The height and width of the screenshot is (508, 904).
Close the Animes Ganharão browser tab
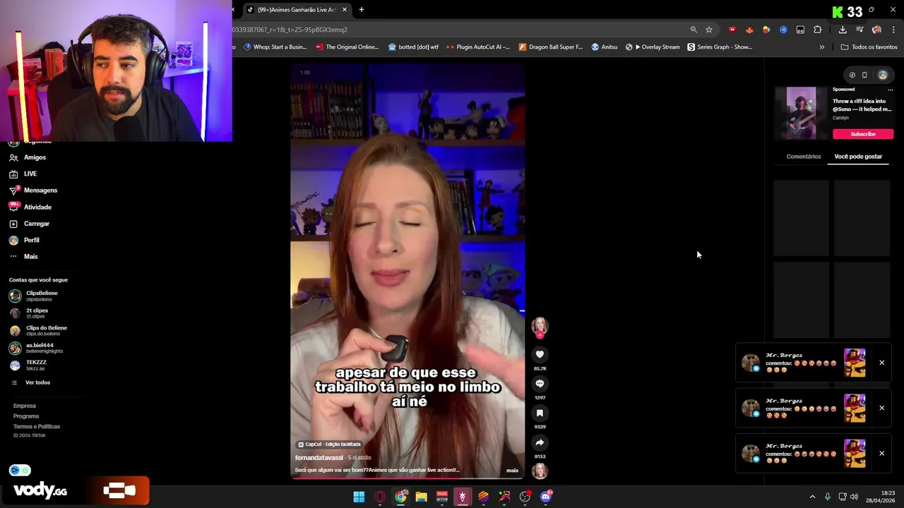point(345,10)
